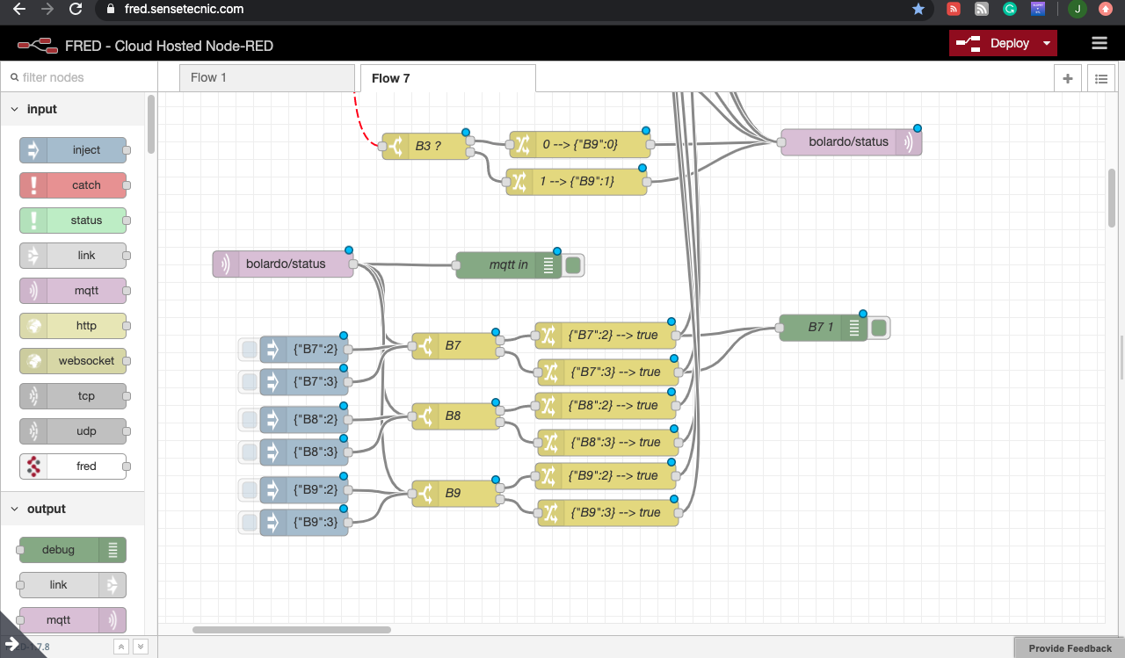Collapse the output section of the palette
Image resolution: width=1125 pixels, height=658 pixels.
pyautogui.click(x=14, y=508)
